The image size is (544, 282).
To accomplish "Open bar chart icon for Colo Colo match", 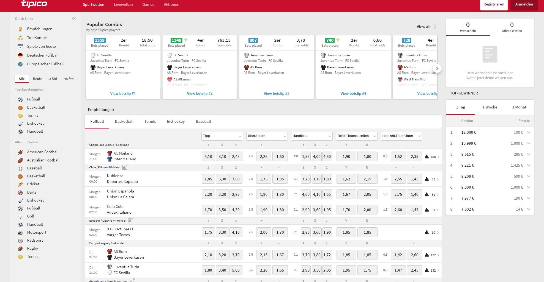I will click(427, 210).
